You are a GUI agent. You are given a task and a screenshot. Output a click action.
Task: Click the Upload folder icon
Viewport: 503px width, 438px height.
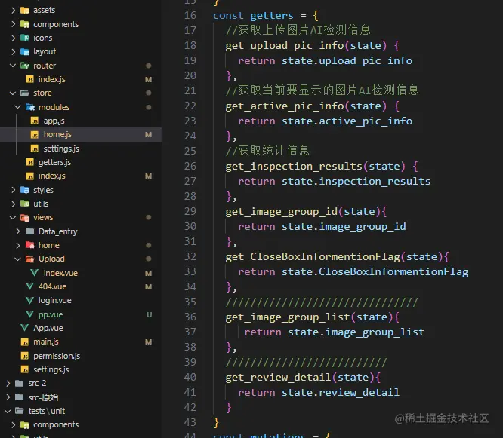[x=30, y=259]
